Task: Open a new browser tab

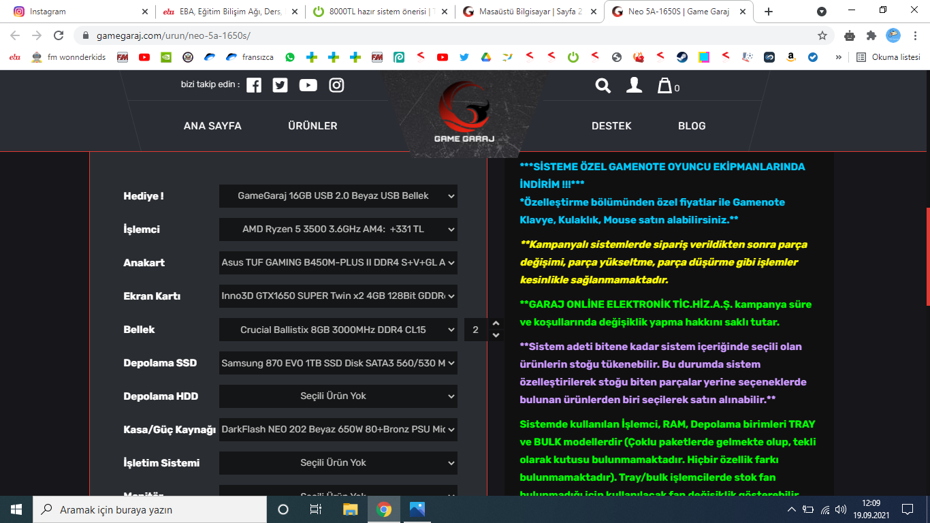Action: click(769, 12)
